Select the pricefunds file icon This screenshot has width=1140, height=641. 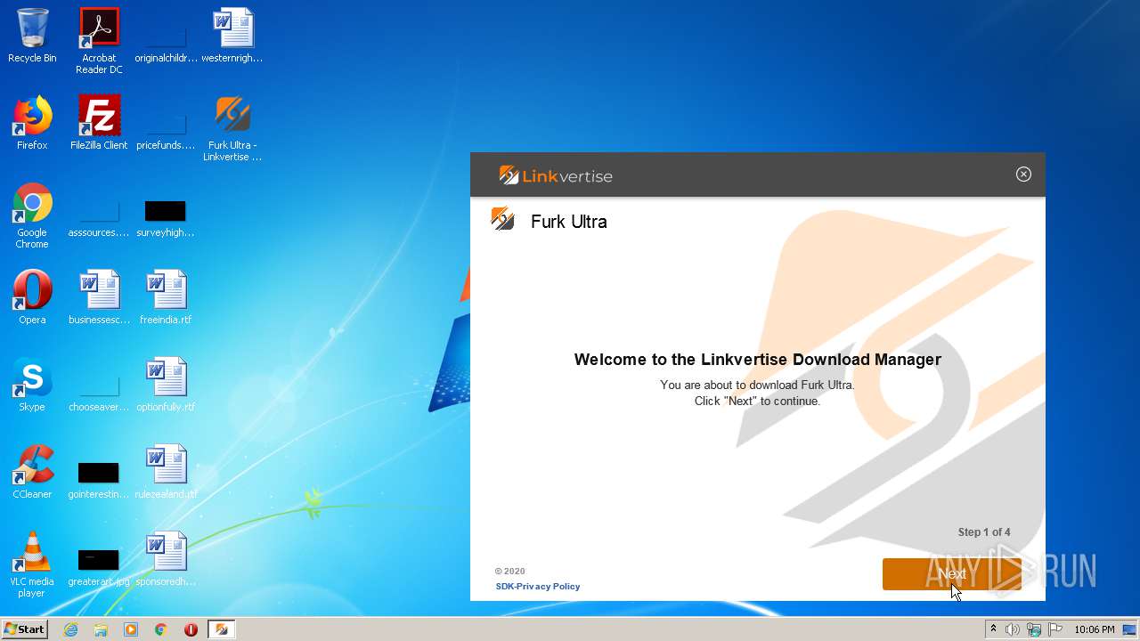(166, 128)
